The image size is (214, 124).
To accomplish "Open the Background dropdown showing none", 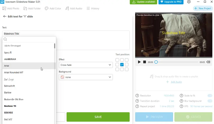I will (x=86, y=77).
